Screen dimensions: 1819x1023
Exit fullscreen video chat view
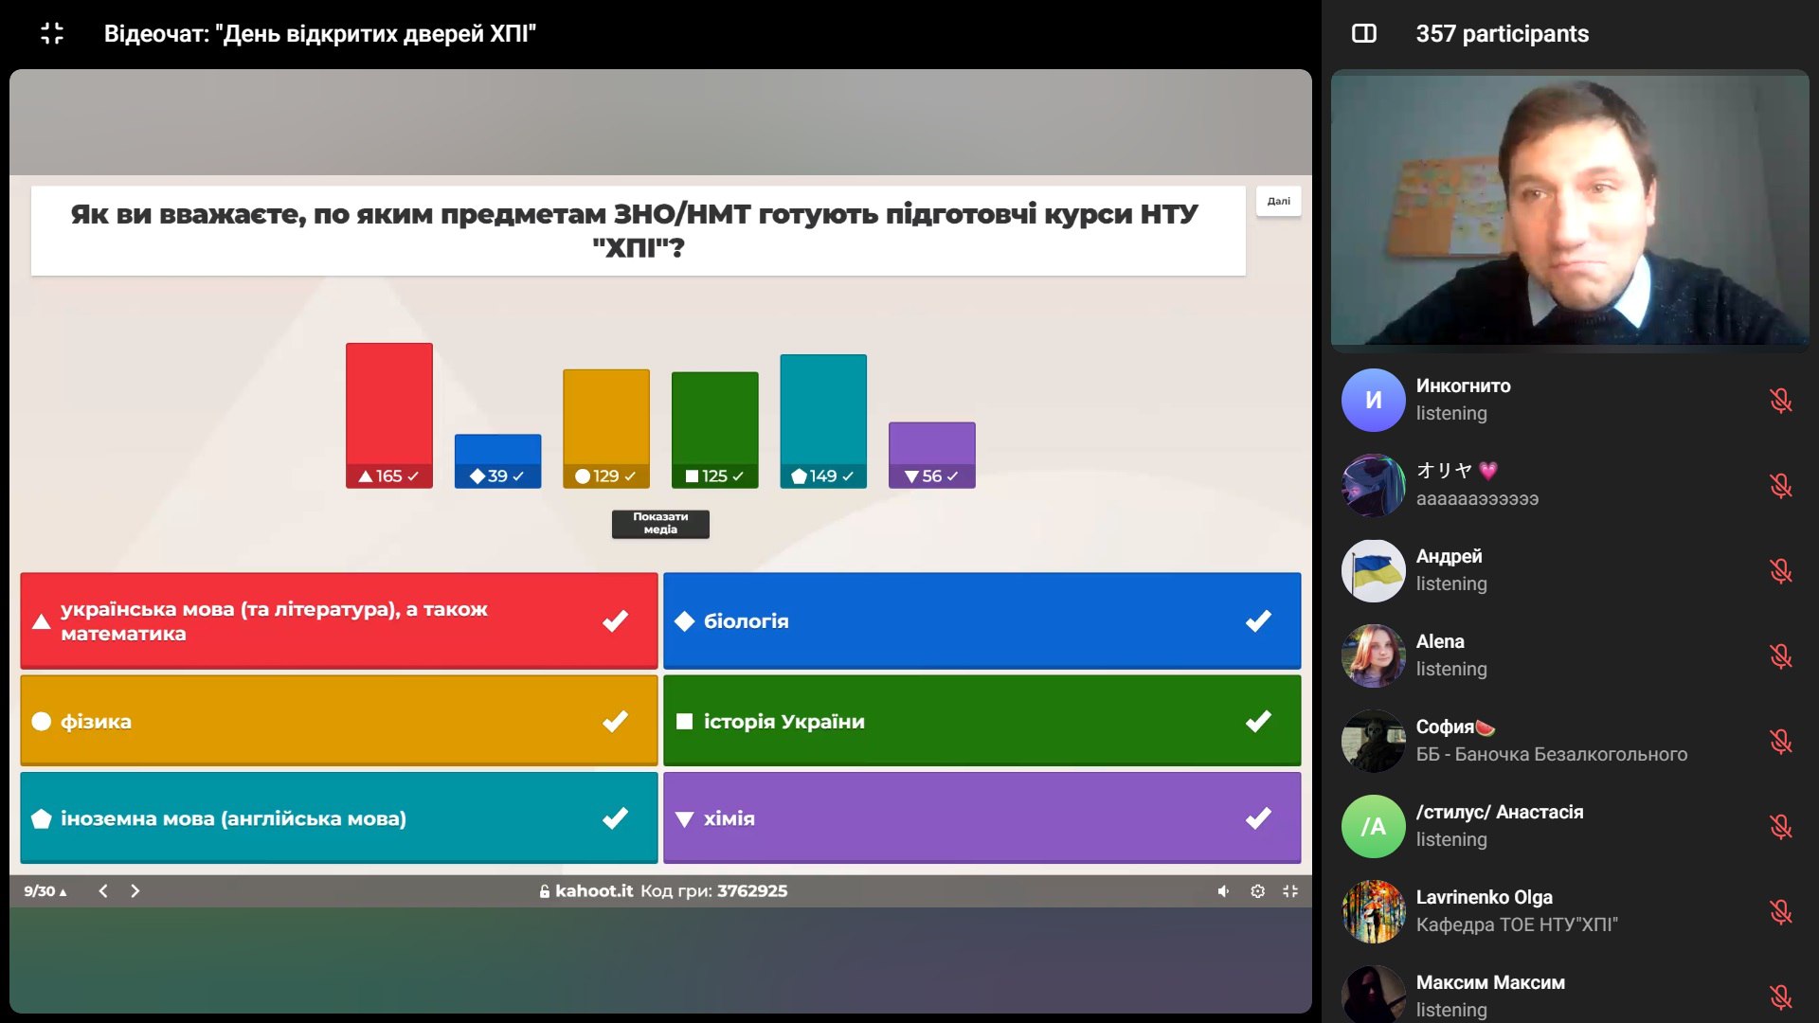[x=52, y=34]
